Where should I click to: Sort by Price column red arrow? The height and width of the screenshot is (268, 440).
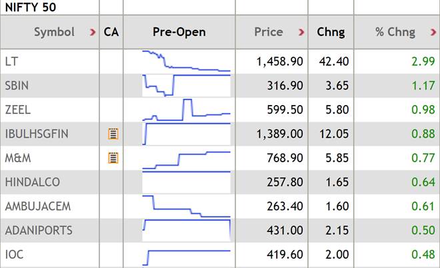(x=302, y=32)
